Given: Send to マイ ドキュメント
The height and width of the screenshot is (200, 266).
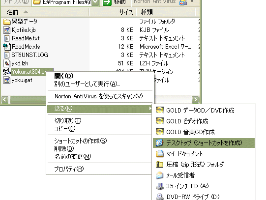Looking at the screenshot, I should click(x=204, y=153).
